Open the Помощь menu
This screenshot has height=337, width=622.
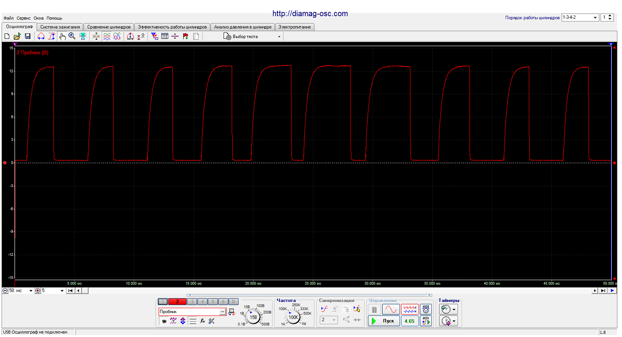(54, 18)
